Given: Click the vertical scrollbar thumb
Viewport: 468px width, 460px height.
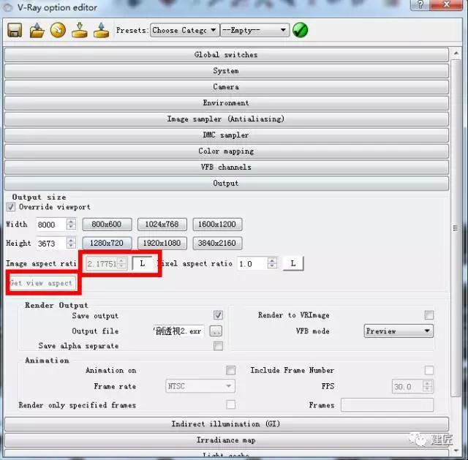Looking at the screenshot, I should point(456,228).
